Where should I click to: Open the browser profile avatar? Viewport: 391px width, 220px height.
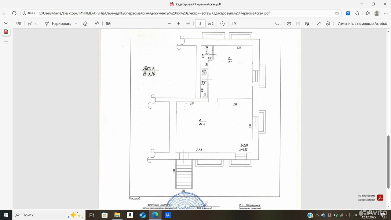click(377, 13)
